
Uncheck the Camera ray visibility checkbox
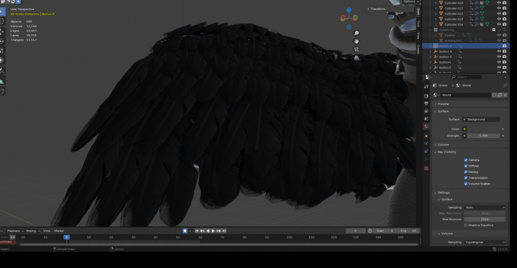466,160
